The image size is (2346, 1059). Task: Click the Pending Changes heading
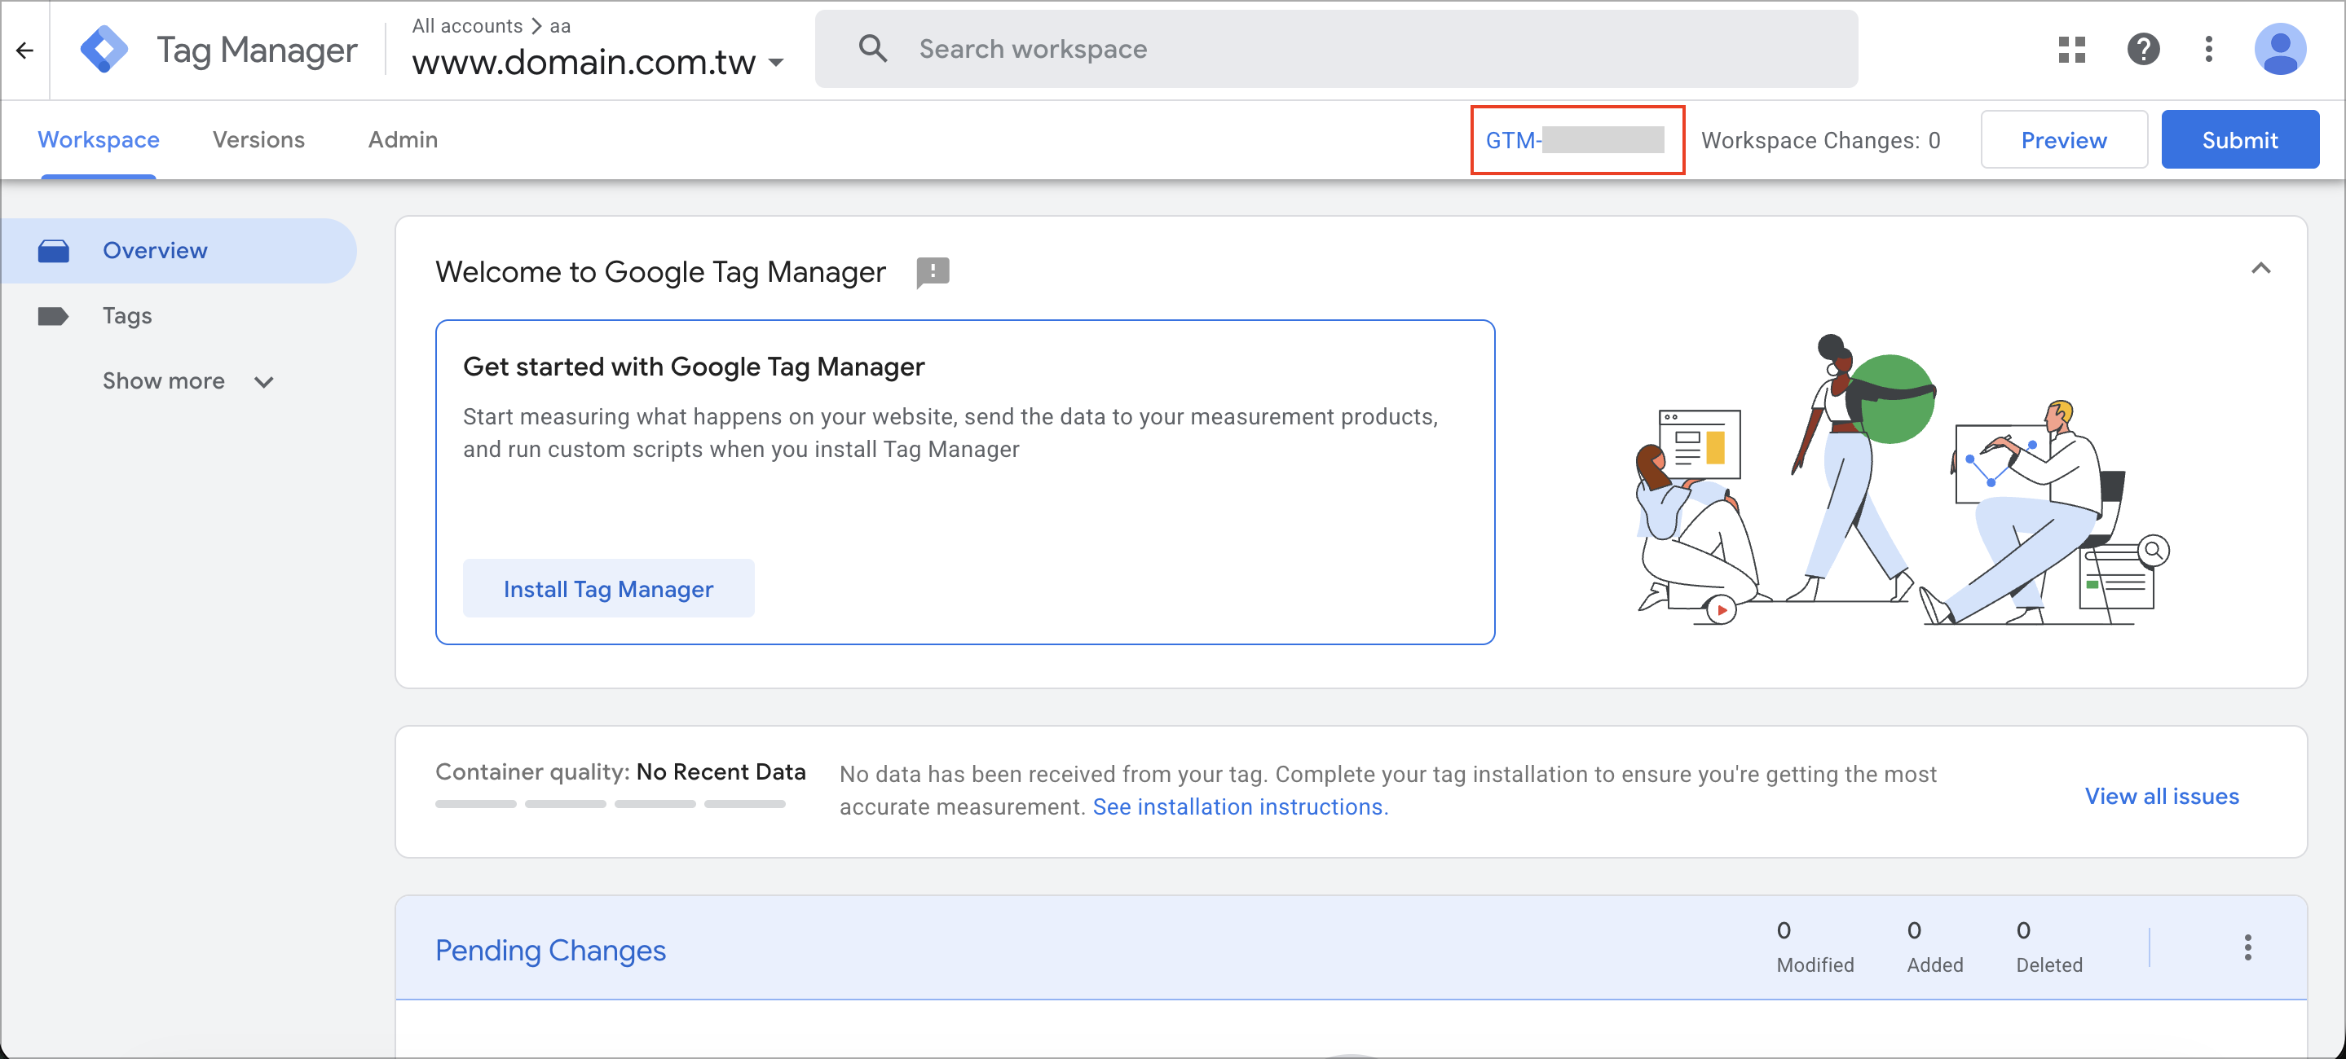[x=550, y=950]
